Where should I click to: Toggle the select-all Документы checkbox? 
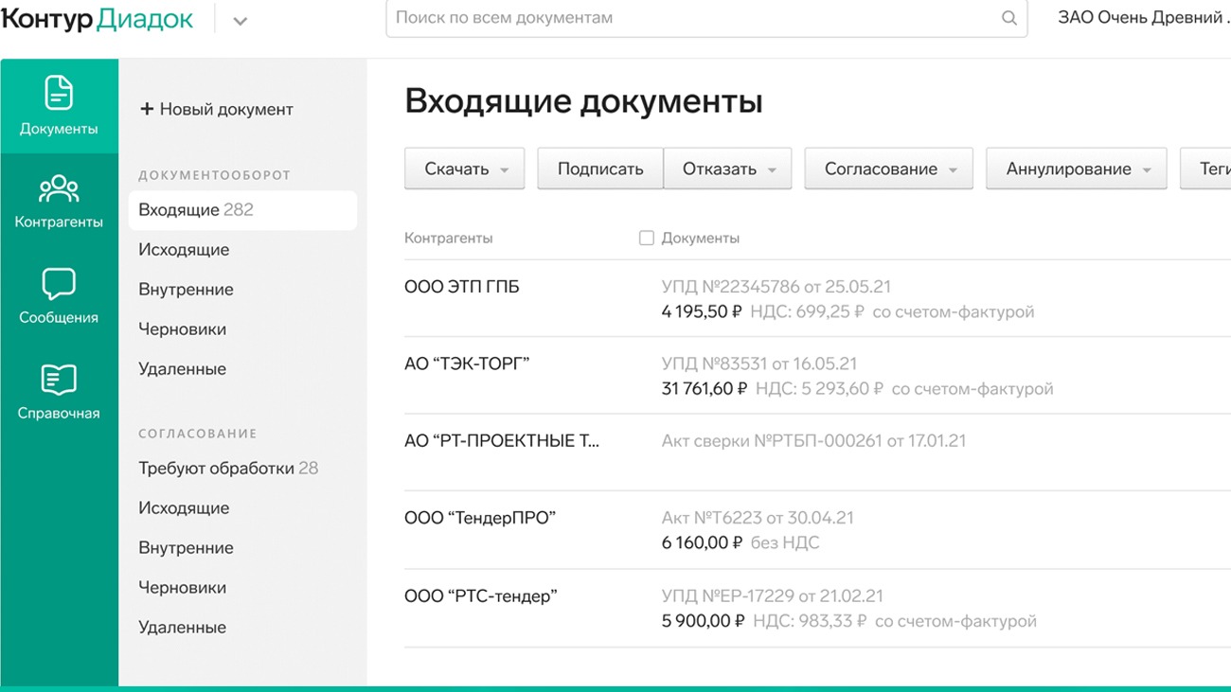[647, 239]
